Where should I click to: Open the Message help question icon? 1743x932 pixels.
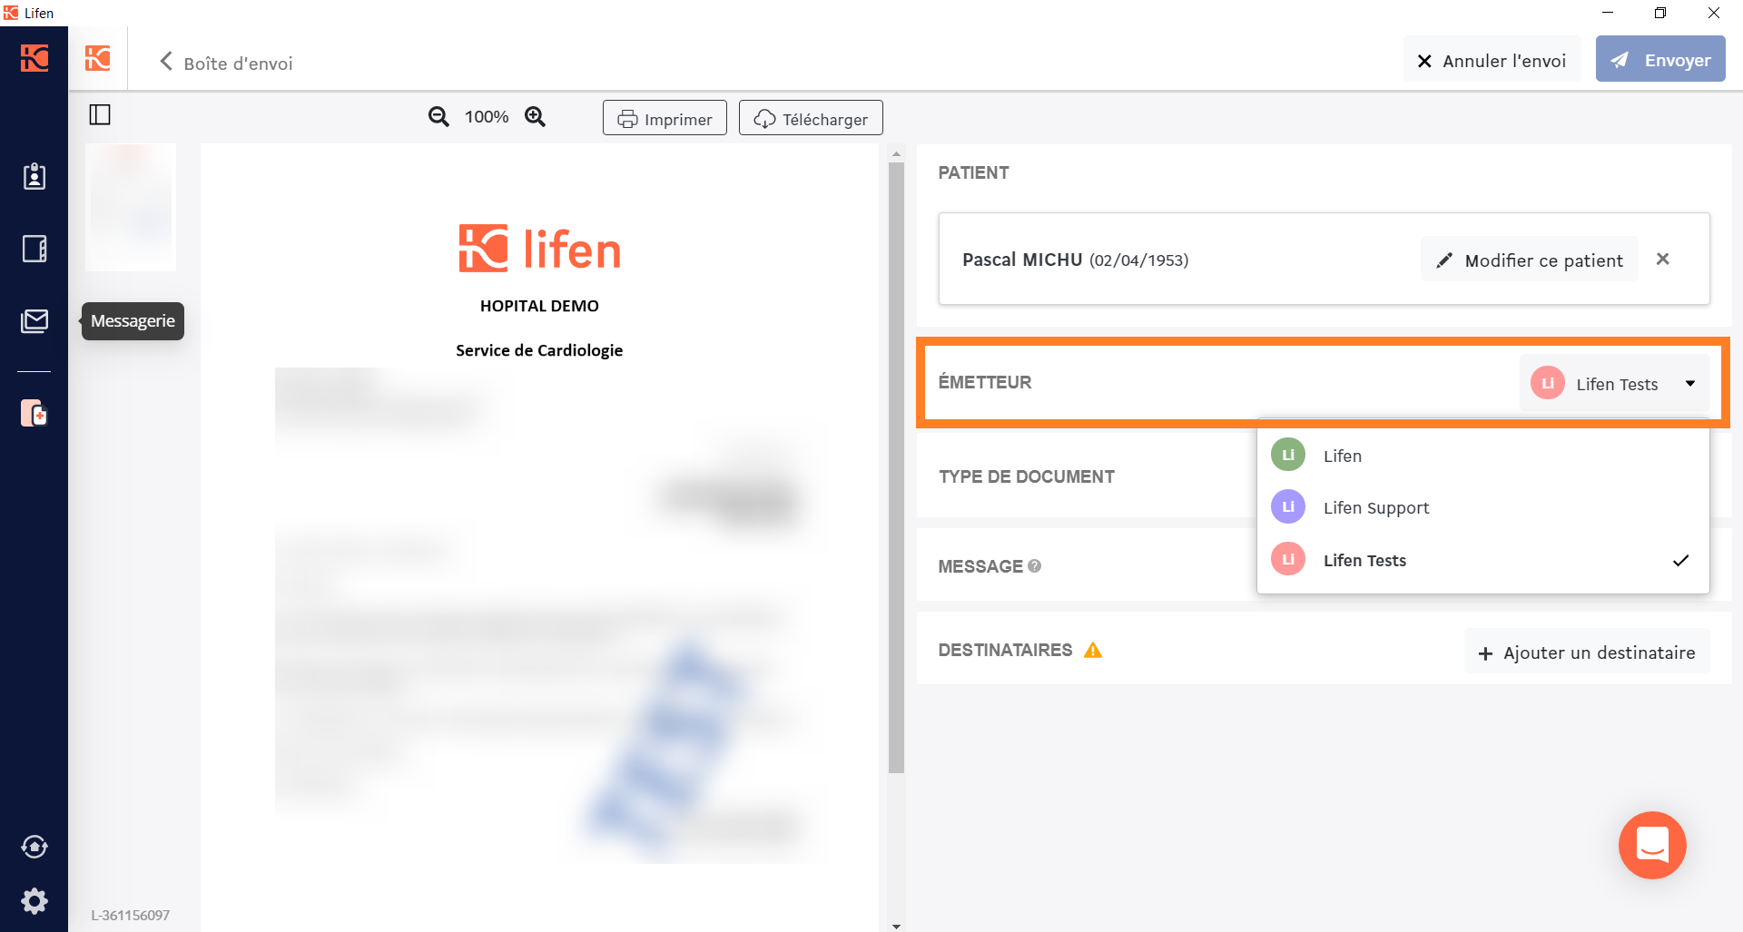(x=1034, y=565)
